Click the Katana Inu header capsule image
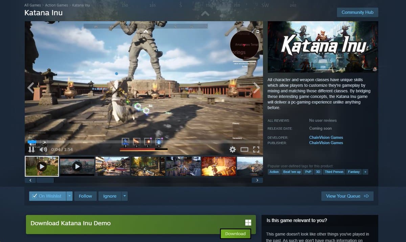This screenshot has width=406, height=242. click(x=323, y=47)
